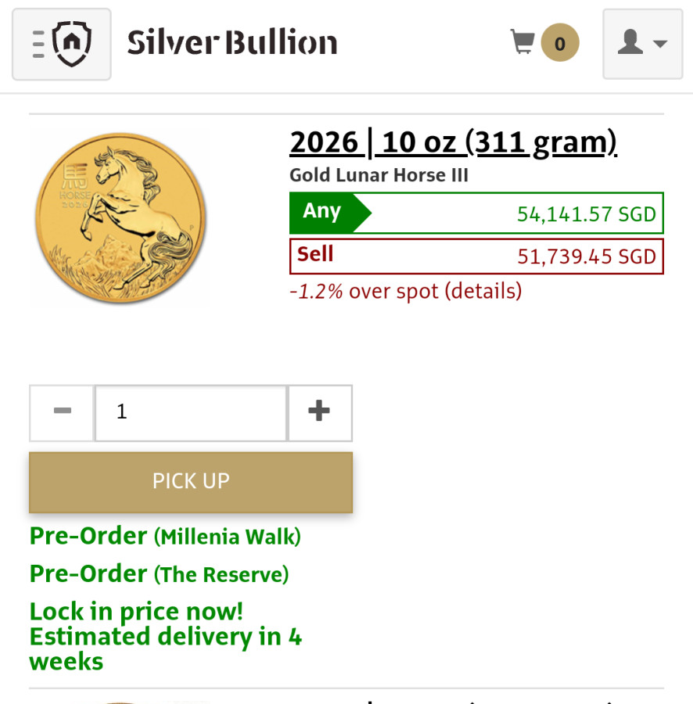Open the main menu with shield icon
The image size is (693, 704).
(x=62, y=45)
